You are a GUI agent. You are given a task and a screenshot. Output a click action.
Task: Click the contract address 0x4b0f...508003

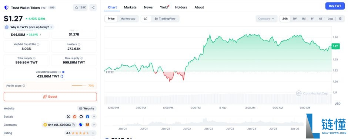coord(59,125)
